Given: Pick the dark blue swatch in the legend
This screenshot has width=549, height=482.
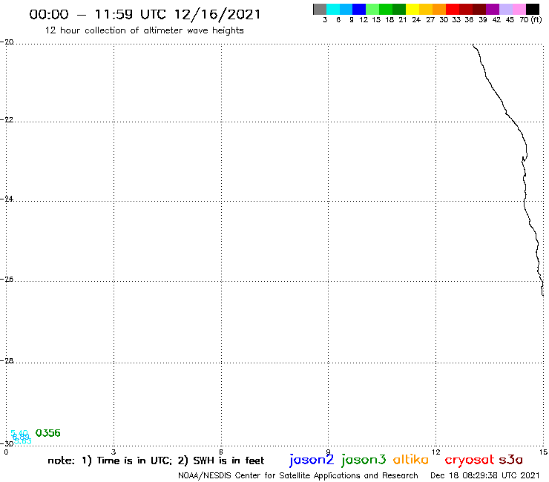Looking at the screenshot, I should coord(359,9).
